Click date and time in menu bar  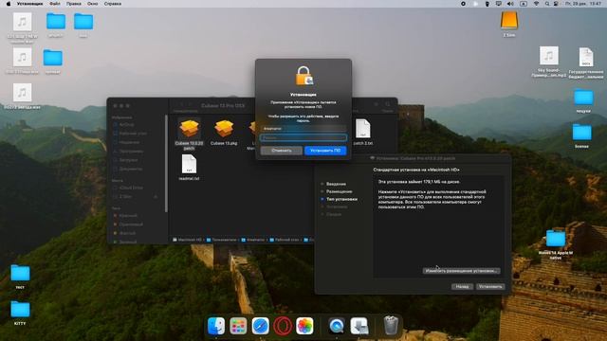point(582,4)
